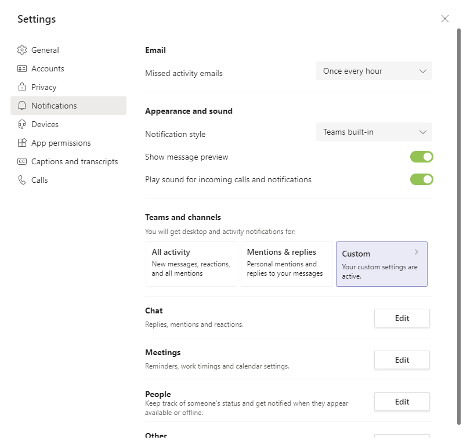Image resolution: width=463 pixels, height=444 pixels.
Task: Select the Mentions & replies option card
Action: tap(287, 264)
